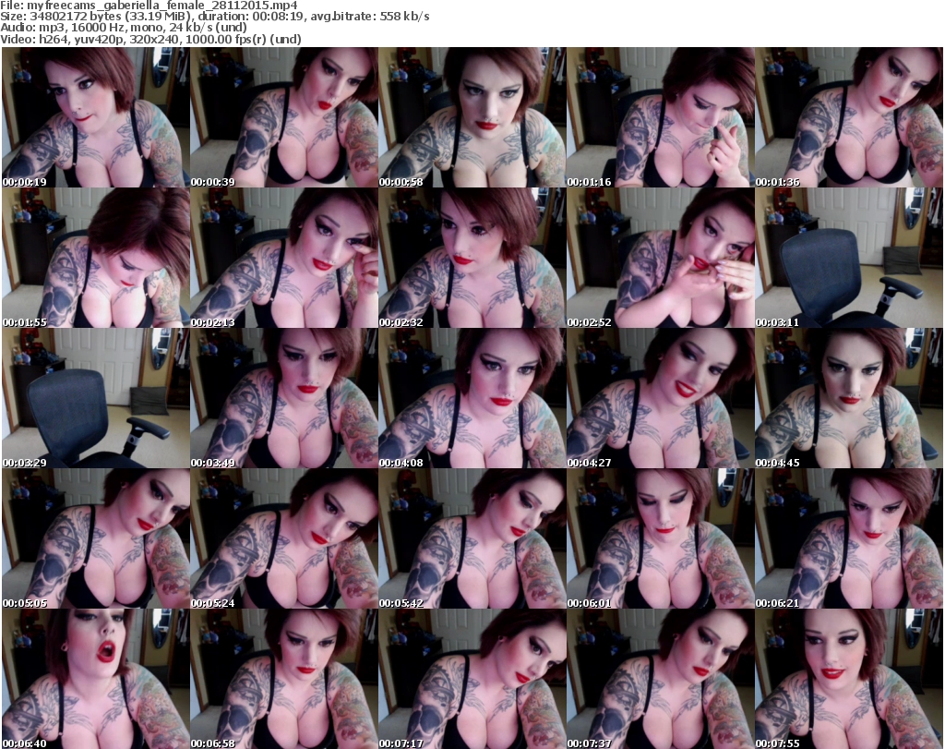Click the thumbnail stamped 00:05:05
The height and width of the screenshot is (749, 945).
[x=96, y=538]
